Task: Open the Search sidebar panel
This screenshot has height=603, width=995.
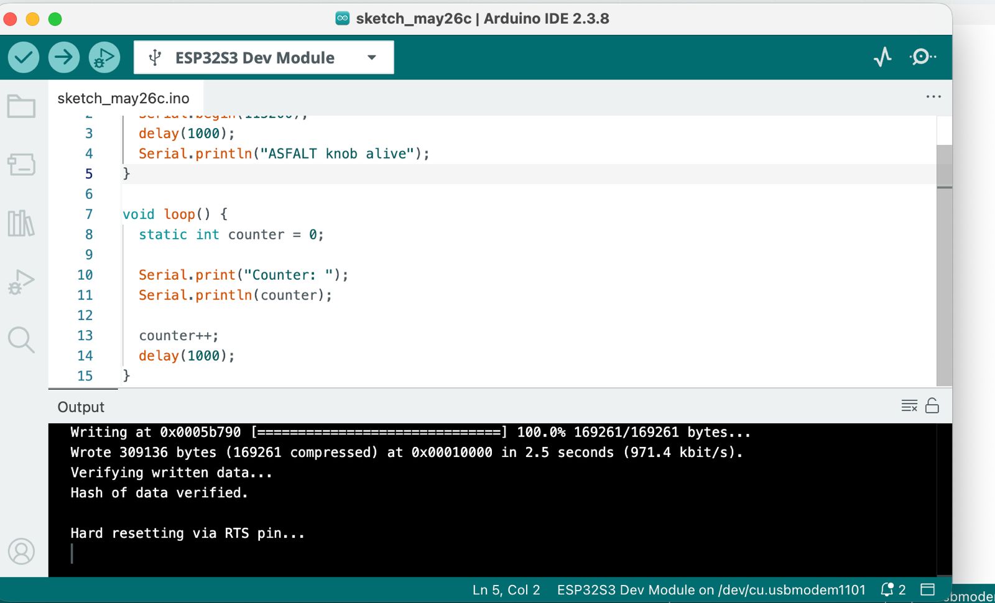Action: click(x=21, y=340)
